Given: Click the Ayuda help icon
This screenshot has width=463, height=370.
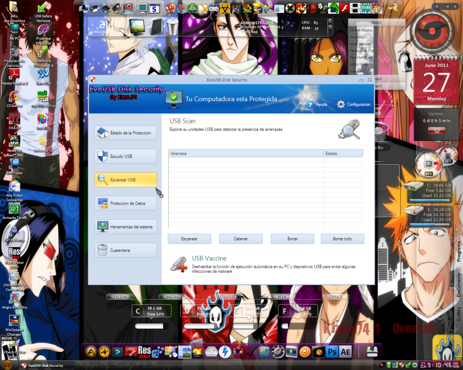Looking at the screenshot, I should point(310,104).
